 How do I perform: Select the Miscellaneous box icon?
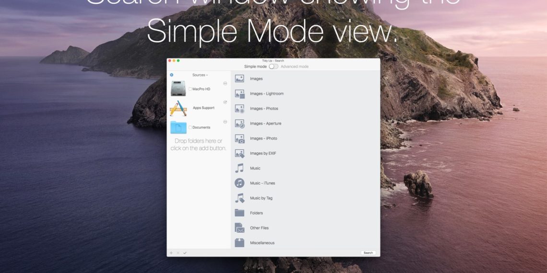tap(239, 243)
